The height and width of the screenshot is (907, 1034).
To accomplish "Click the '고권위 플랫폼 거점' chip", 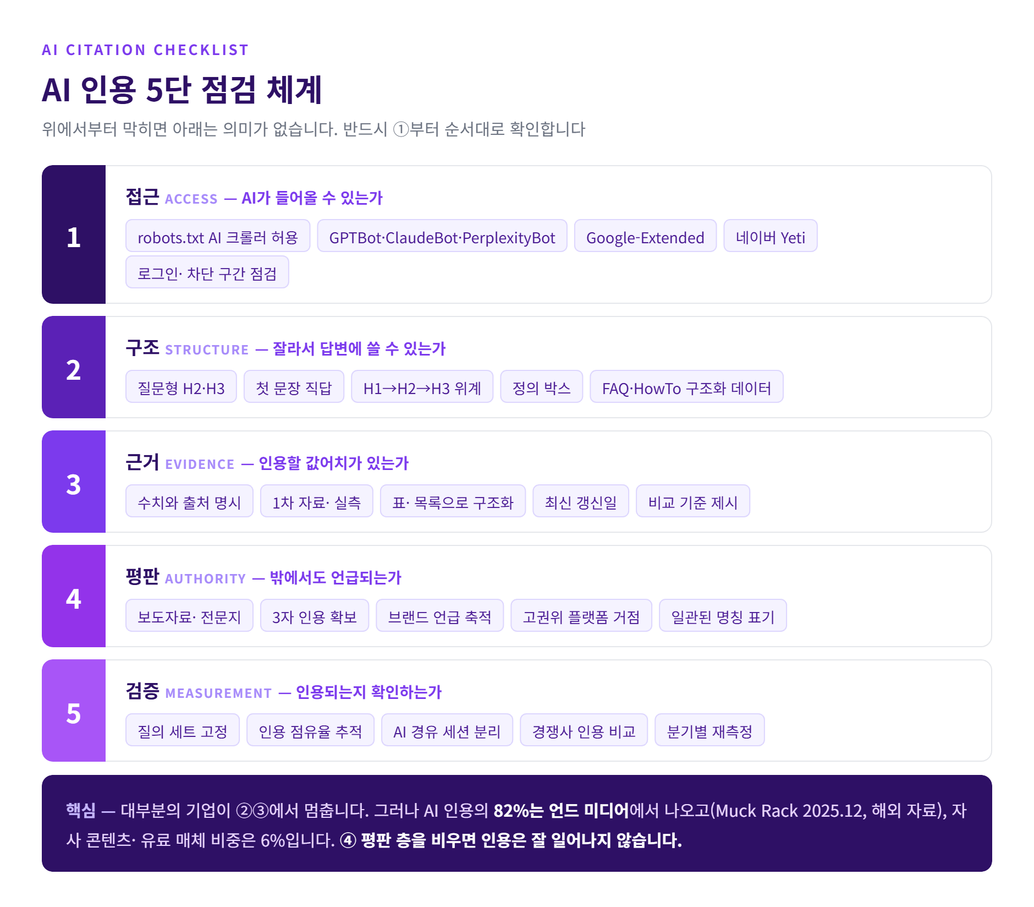I will point(581,615).
